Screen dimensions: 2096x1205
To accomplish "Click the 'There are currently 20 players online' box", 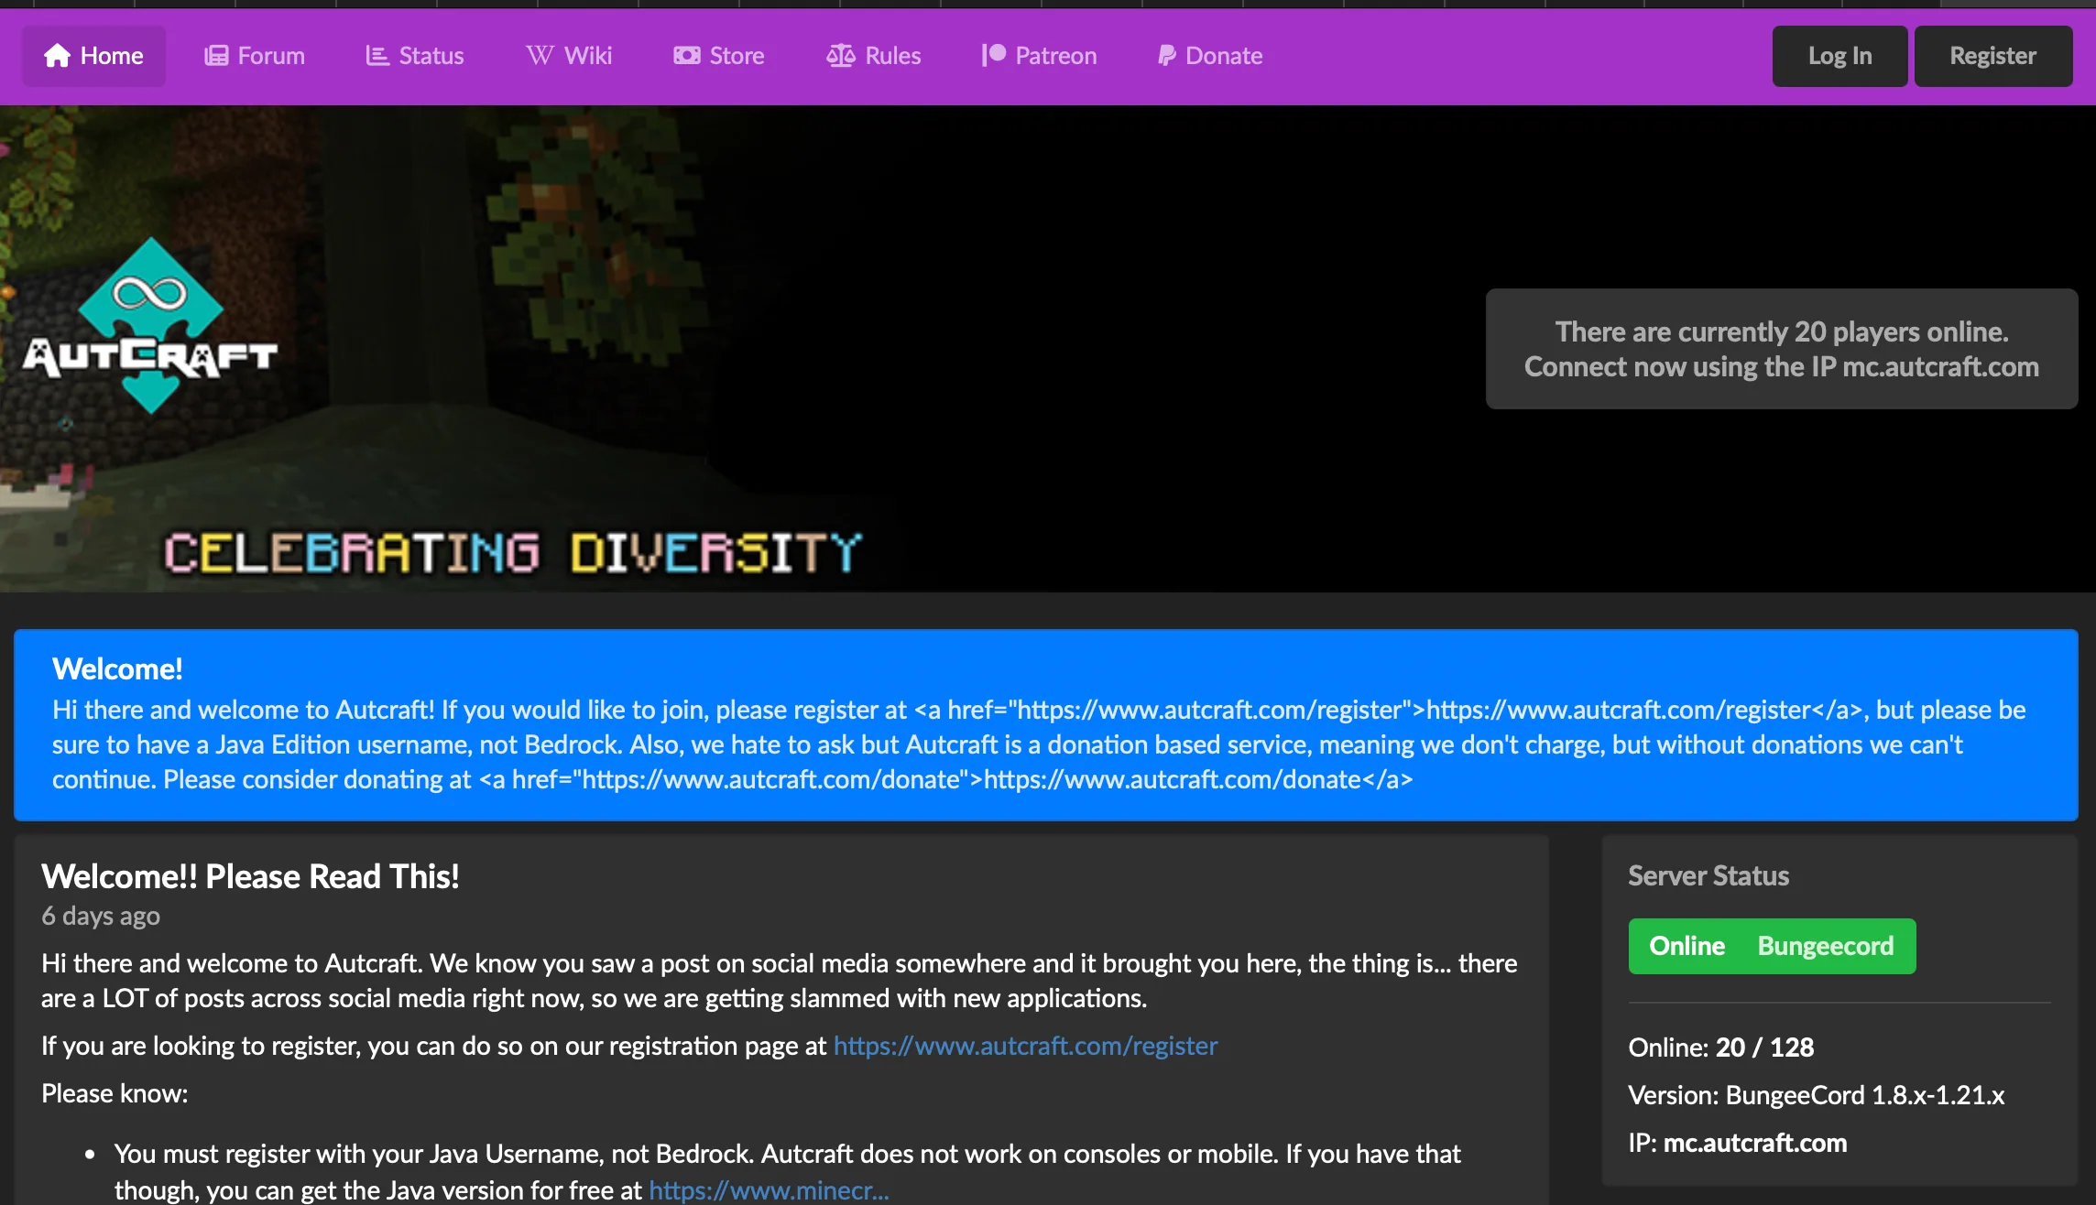I will pos(1781,349).
